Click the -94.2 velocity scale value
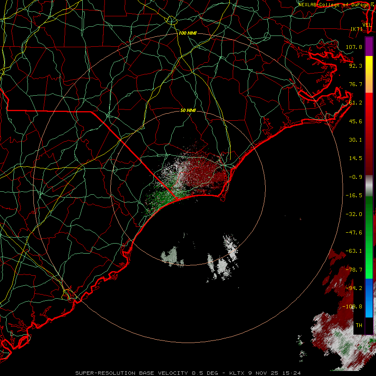The width and height of the screenshot is (376, 376). [354, 288]
